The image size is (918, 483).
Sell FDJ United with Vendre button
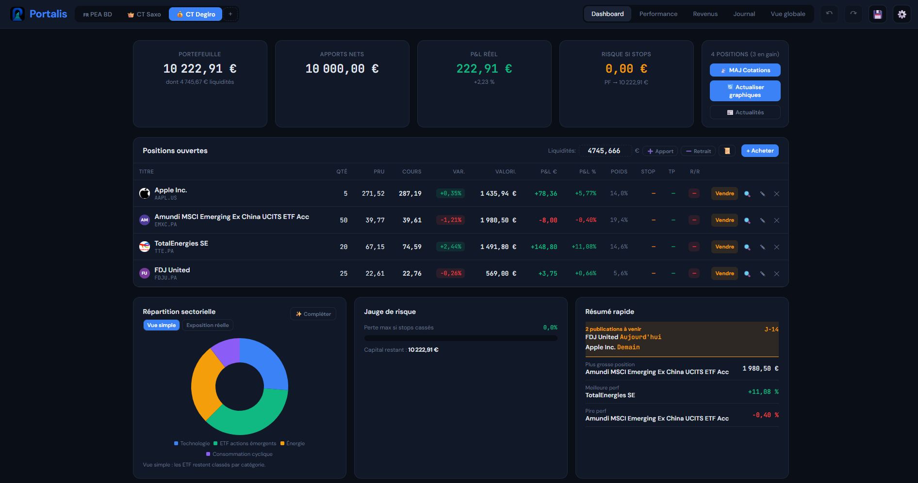tap(724, 273)
